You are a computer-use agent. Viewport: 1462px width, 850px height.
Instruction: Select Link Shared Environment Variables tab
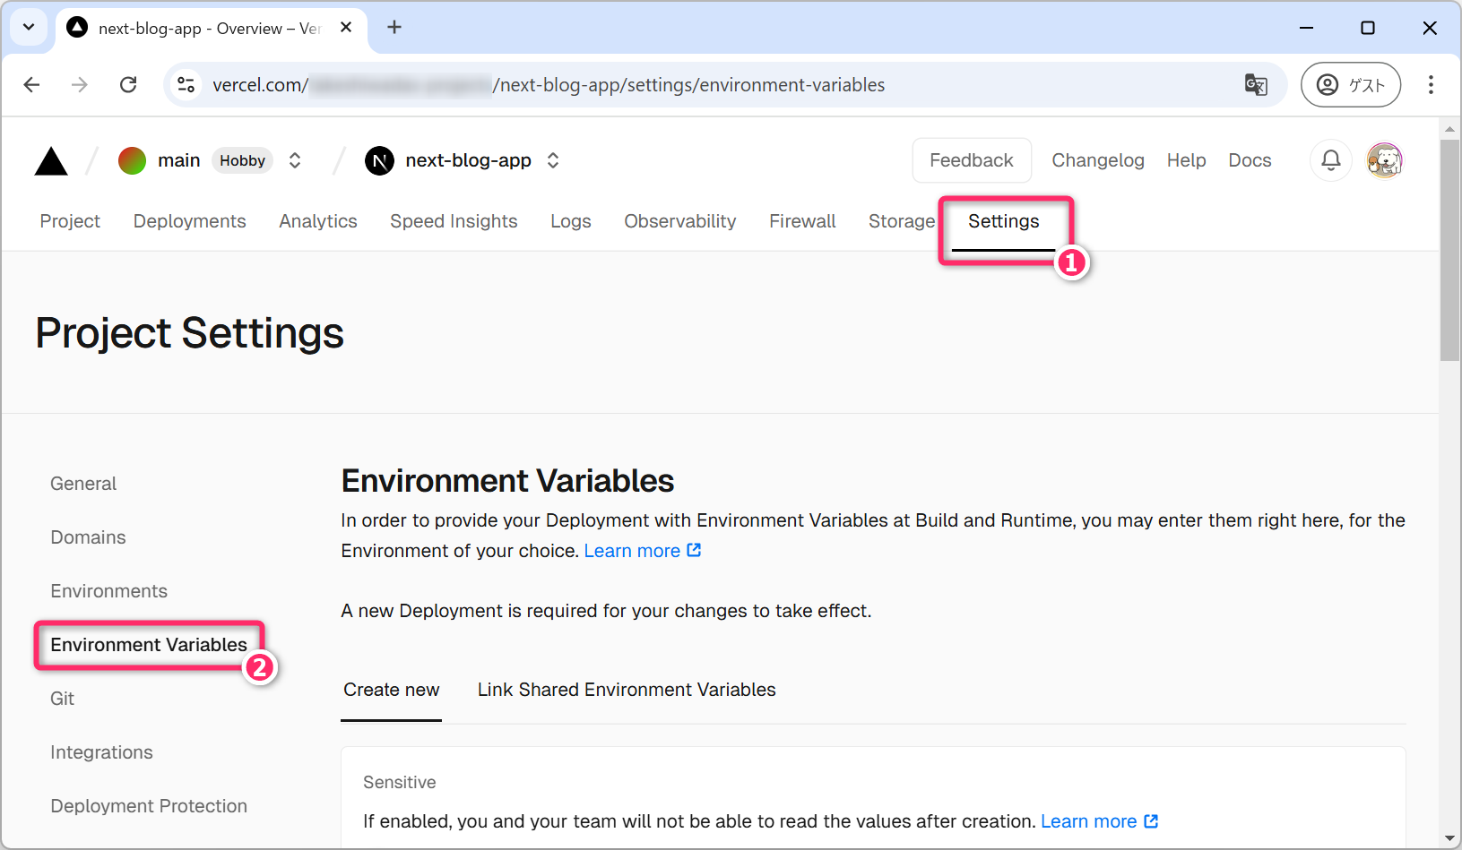pos(626,690)
